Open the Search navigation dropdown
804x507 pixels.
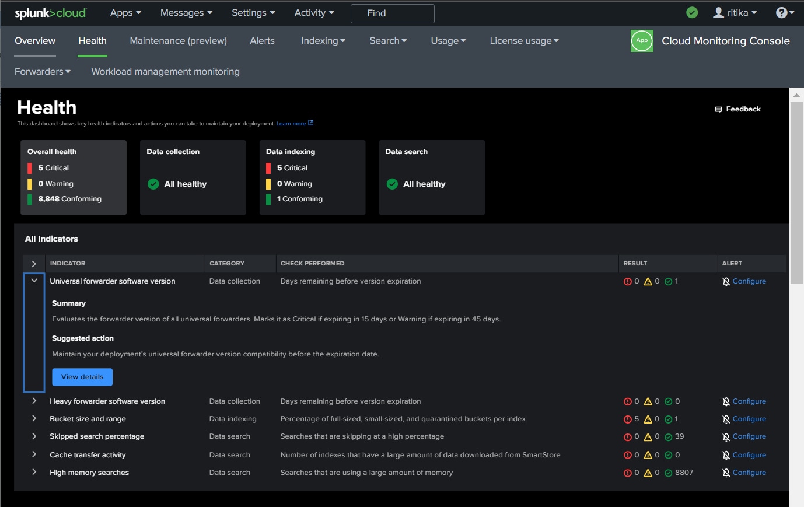click(388, 41)
